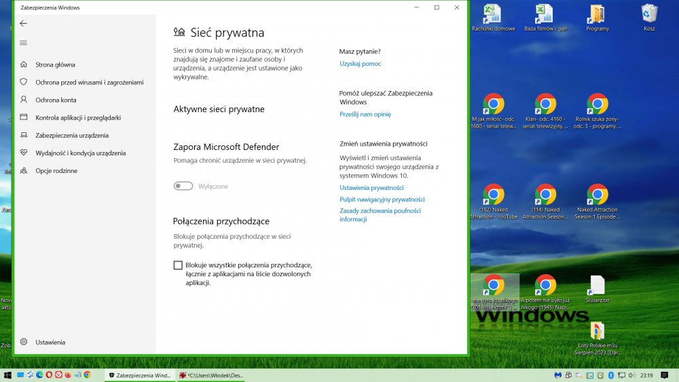Select Ochrona przed wirusami i zagrożeniami

point(89,82)
